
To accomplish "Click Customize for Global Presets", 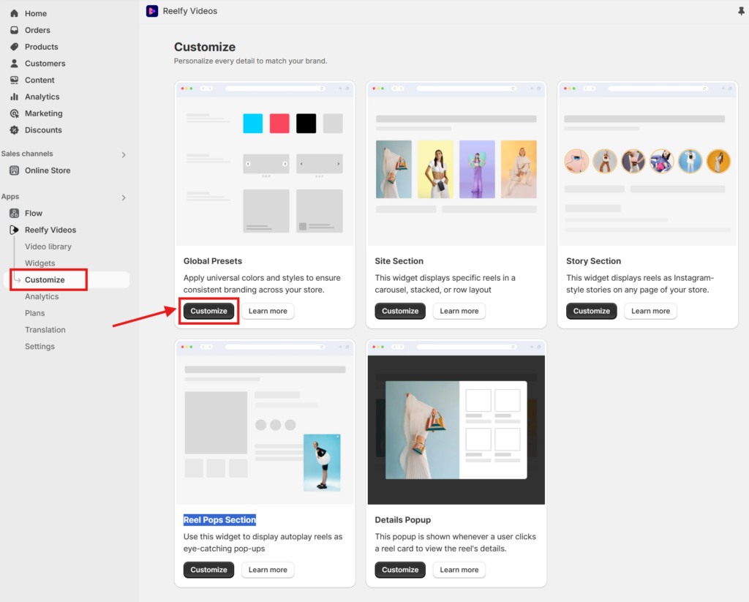I will click(x=208, y=311).
